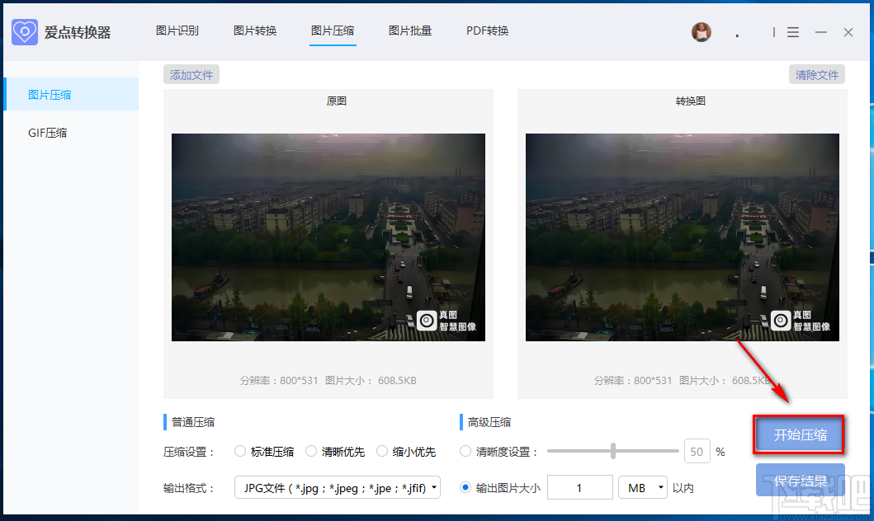Open the MB size unit dropdown
Image resolution: width=874 pixels, height=521 pixels.
(643, 487)
